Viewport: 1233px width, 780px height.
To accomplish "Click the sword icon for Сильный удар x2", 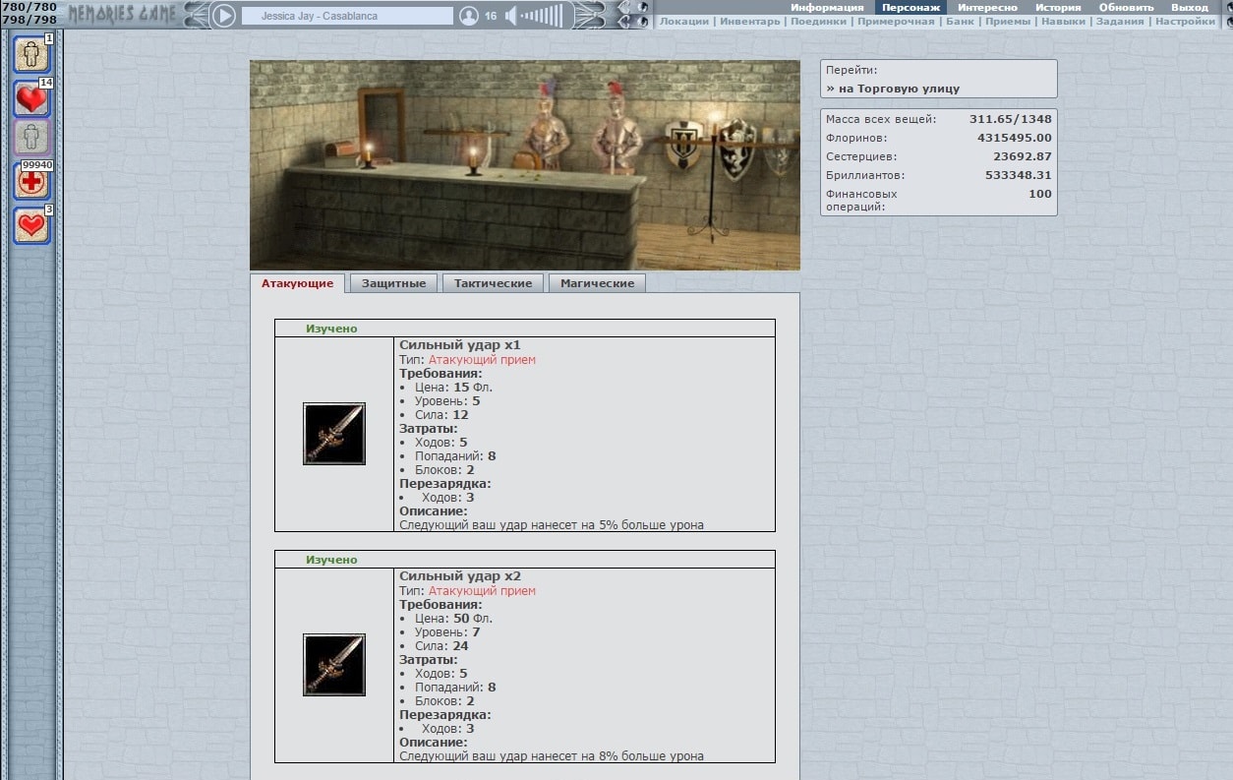I will 334,665.
